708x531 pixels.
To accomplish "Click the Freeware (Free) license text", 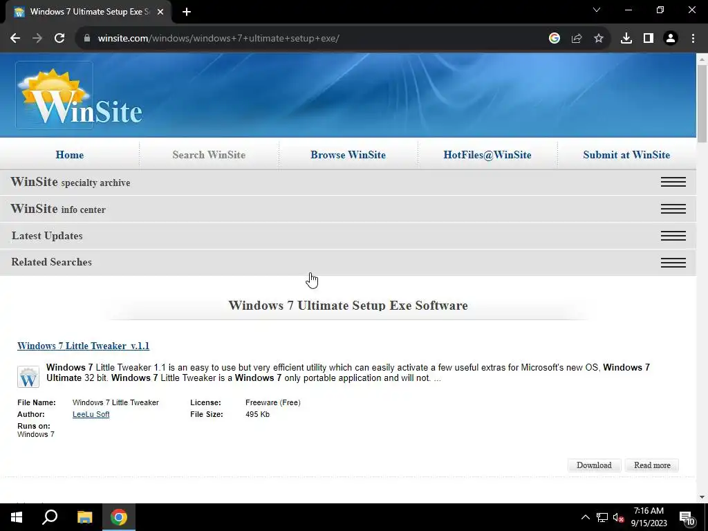I will [x=272, y=402].
